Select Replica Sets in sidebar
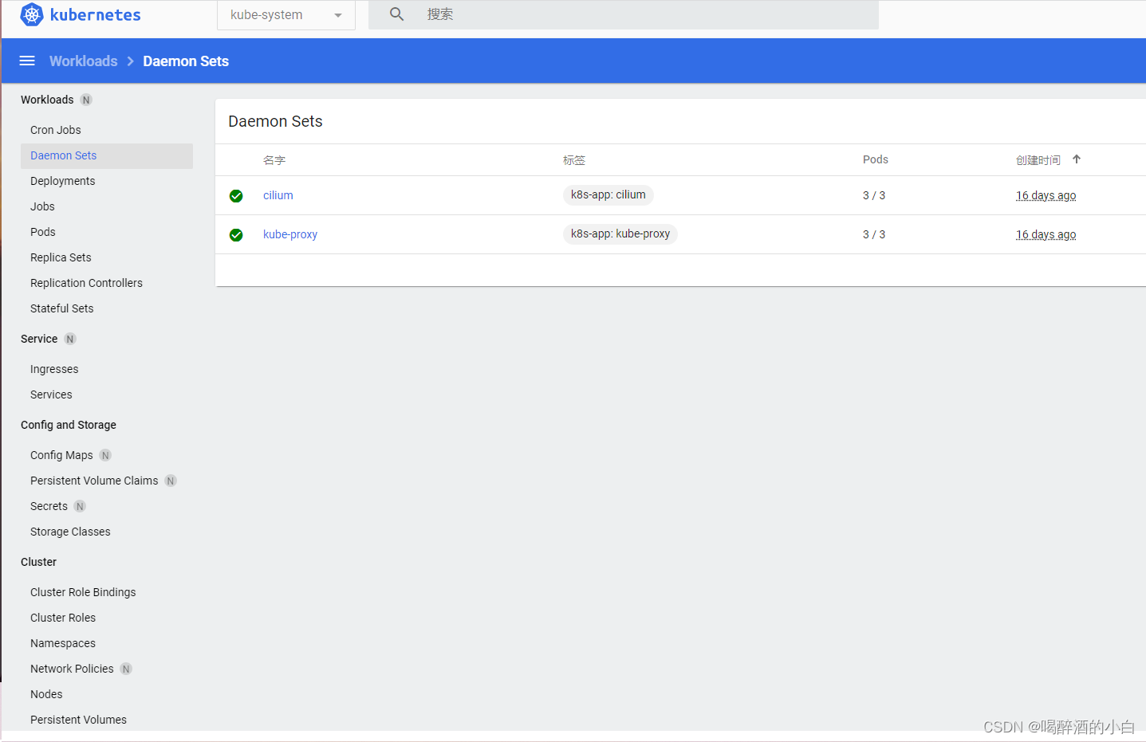Screen dimensions: 1146x742 point(61,257)
